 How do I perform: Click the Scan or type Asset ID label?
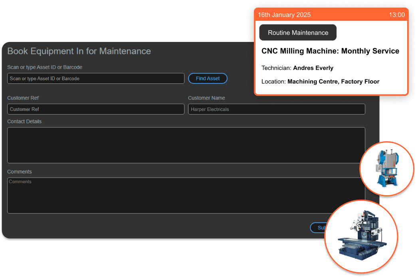pyautogui.click(x=45, y=67)
